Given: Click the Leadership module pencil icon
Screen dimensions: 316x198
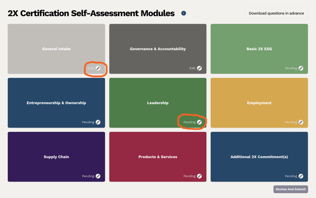Looking at the screenshot, I should click(x=199, y=122).
